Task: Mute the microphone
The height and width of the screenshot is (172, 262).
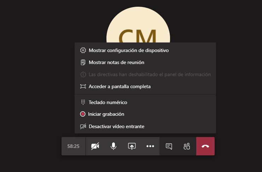Action: point(113,146)
